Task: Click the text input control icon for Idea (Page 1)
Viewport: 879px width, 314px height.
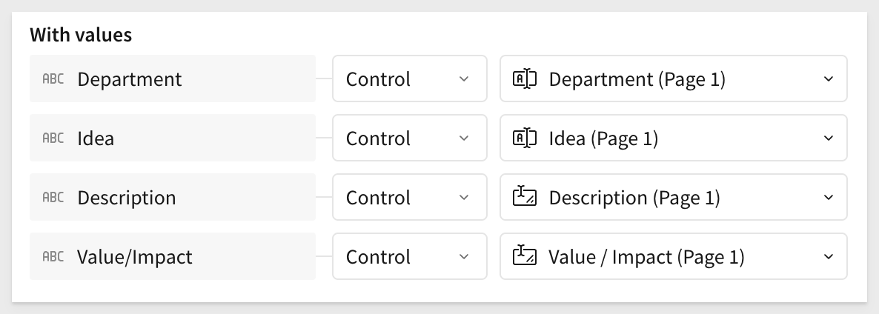Action: pos(525,138)
